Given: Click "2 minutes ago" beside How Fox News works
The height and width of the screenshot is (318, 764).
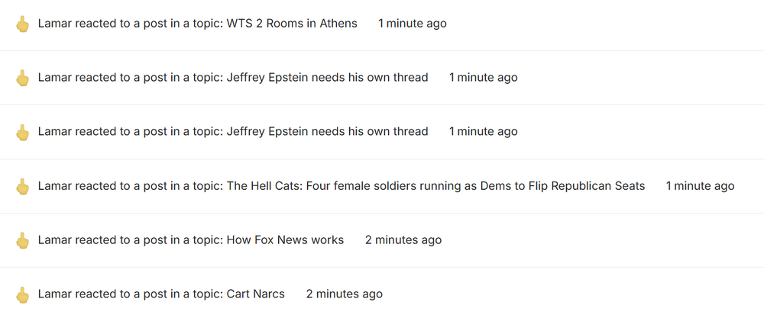Looking at the screenshot, I should [x=403, y=240].
